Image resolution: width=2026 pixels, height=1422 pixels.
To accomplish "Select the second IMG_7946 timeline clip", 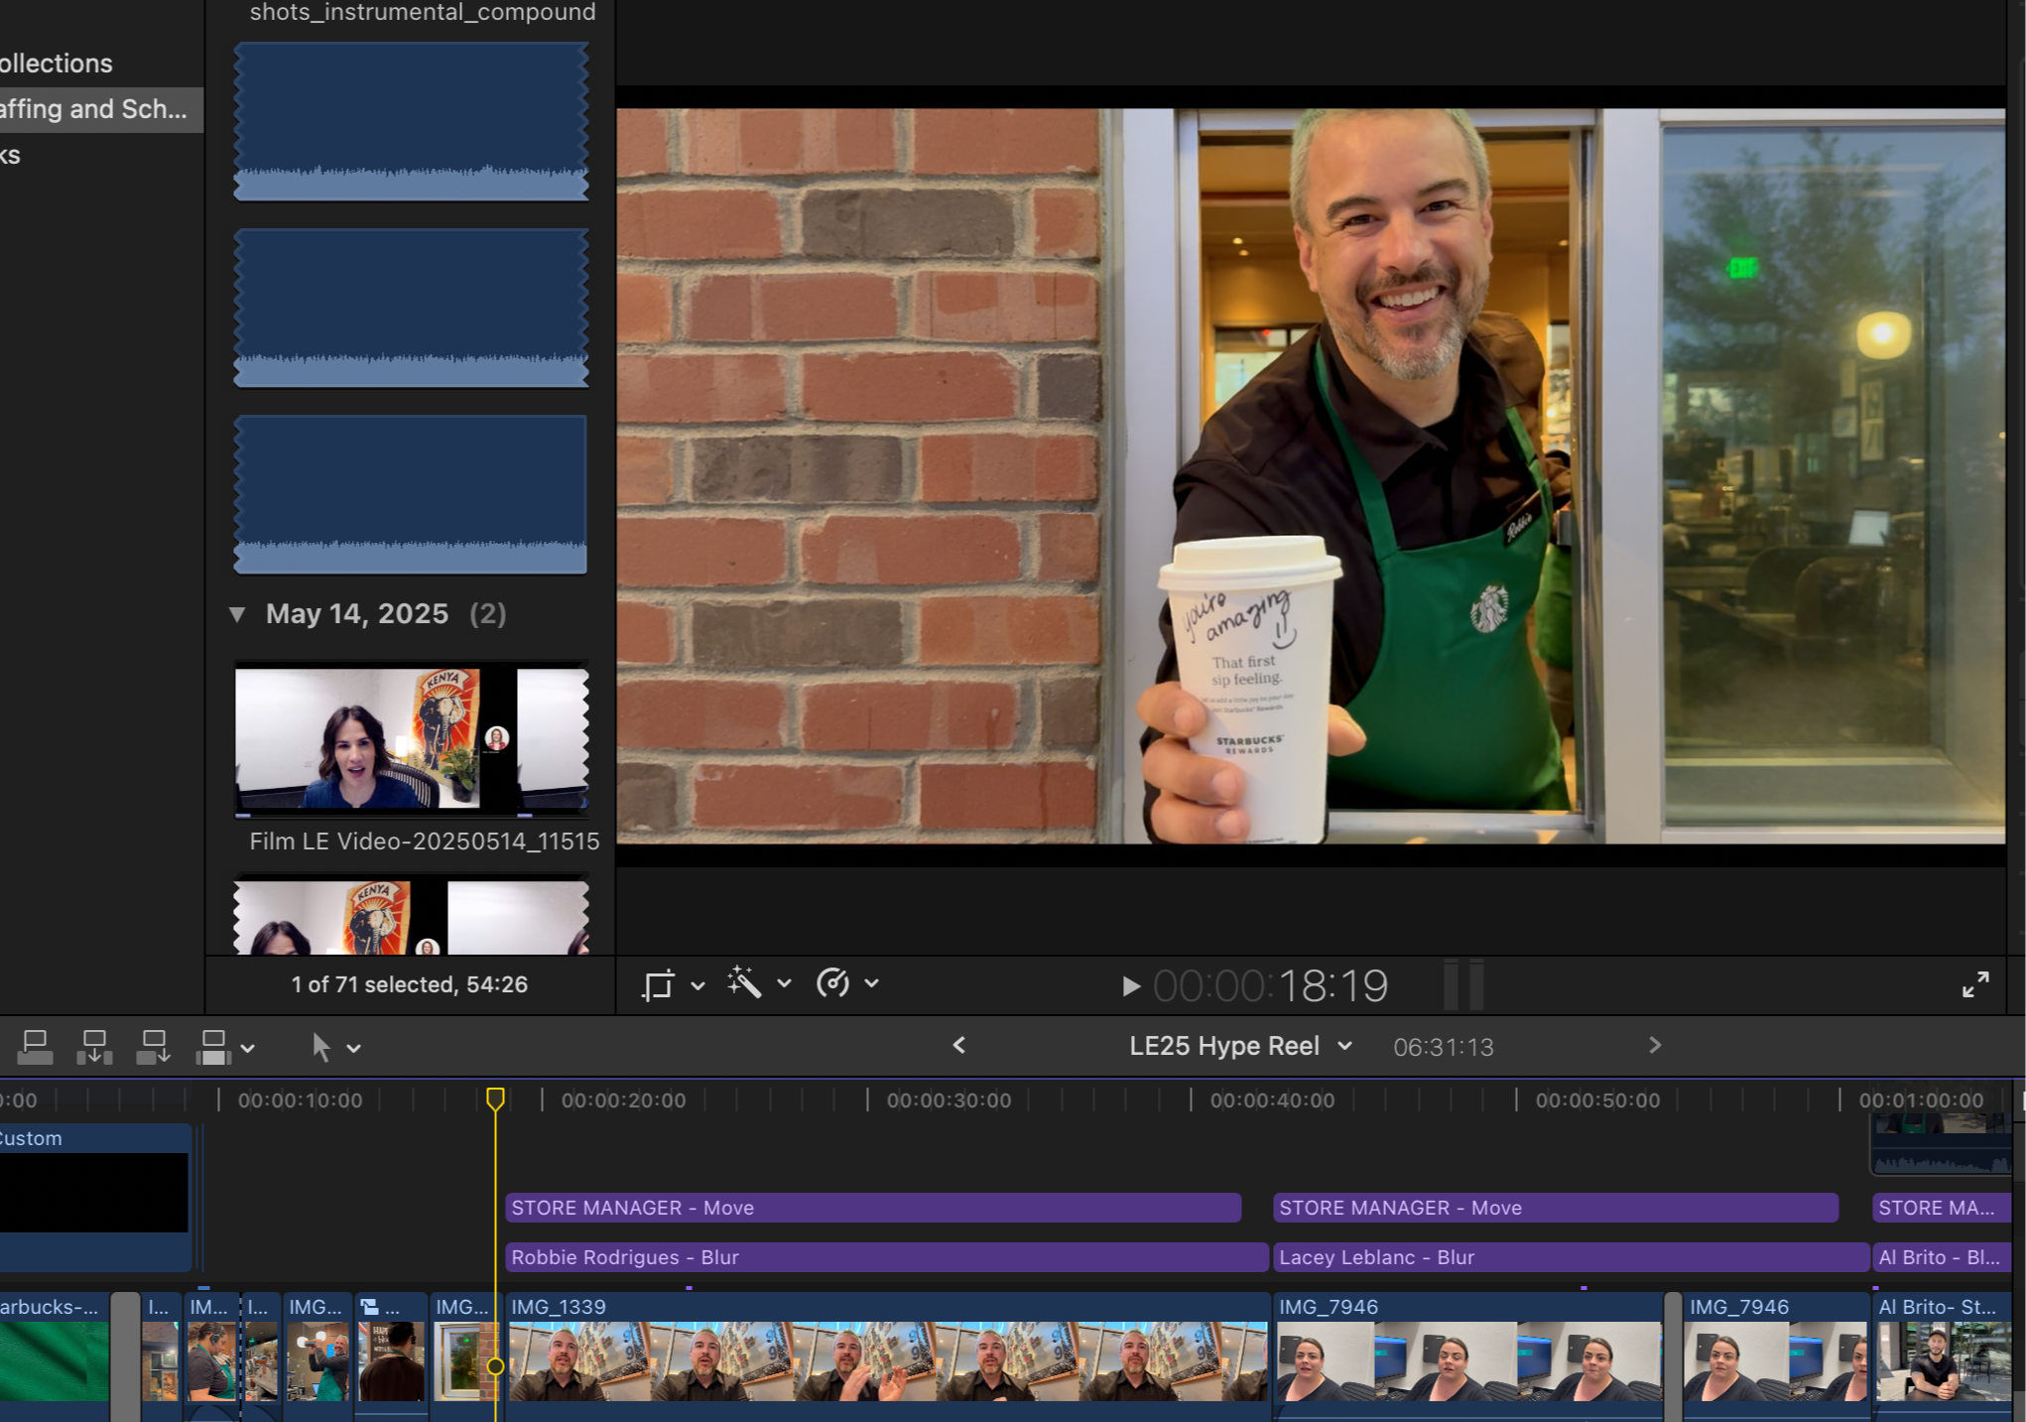I will 1775,1355.
